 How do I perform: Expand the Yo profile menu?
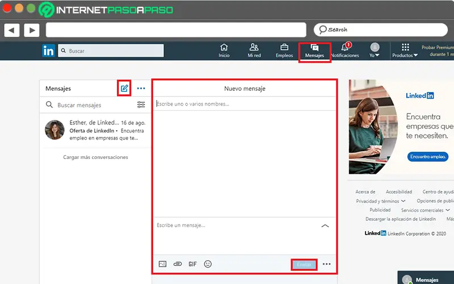click(375, 51)
